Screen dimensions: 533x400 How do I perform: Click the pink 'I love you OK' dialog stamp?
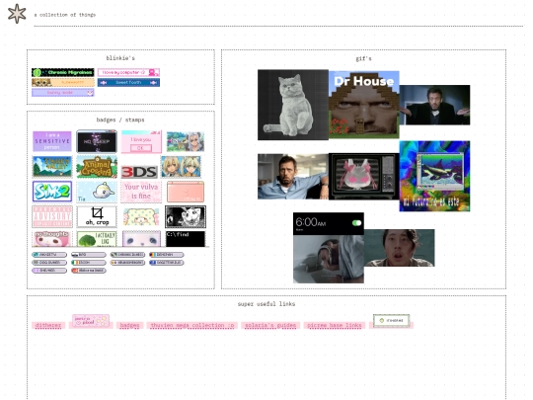coord(141,141)
